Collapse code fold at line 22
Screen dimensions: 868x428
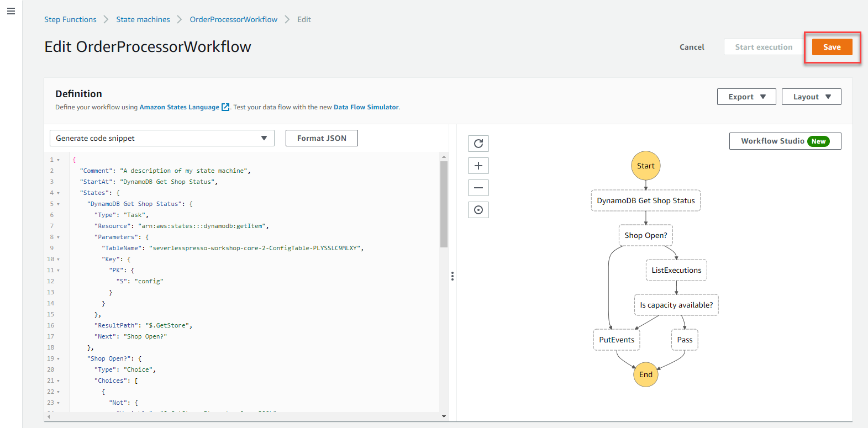[58, 392]
